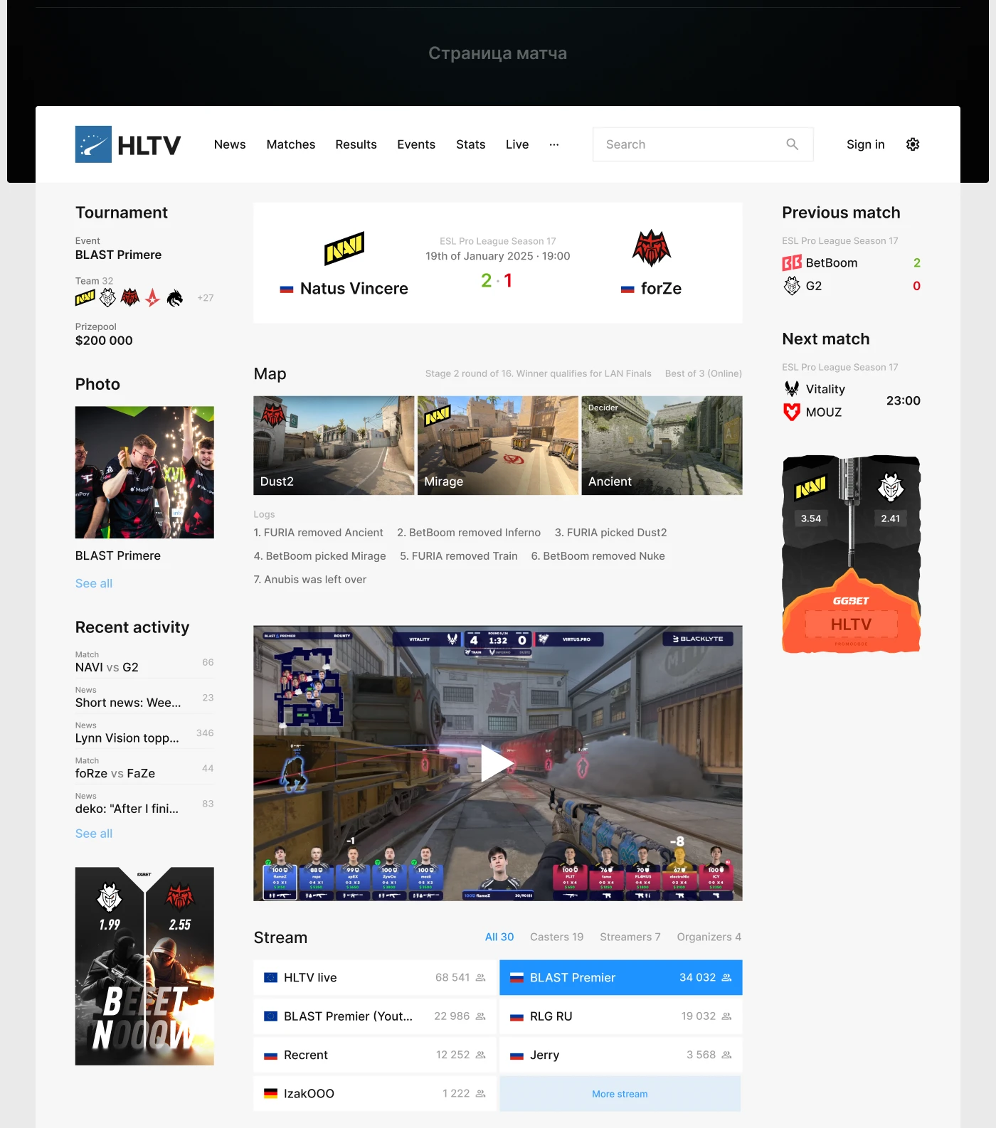The height and width of the screenshot is (1128, 996).
Task: Switch to the Casters 19 stream tab
Action: tap(556, 937)
